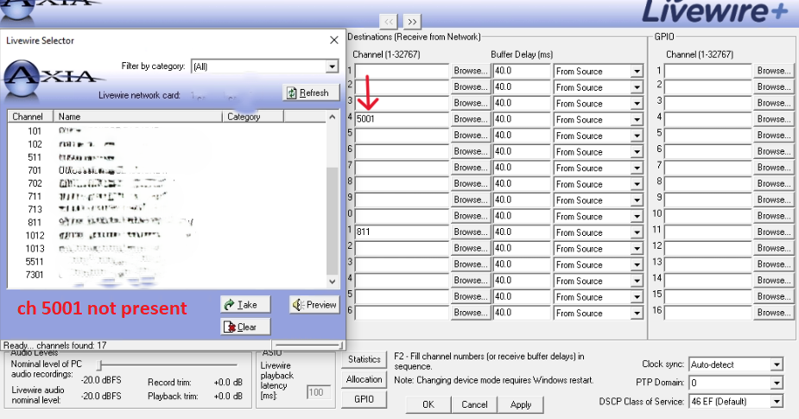Screen dimensions: 799x419
Task: Sort list by Channel column header
Action: pos(30,117)
